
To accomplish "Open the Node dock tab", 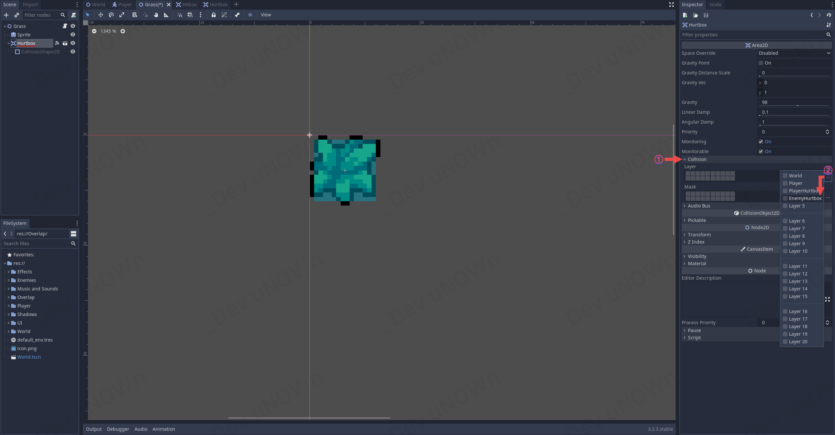I will (715, 5).
